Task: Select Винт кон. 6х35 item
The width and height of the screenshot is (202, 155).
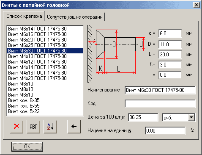Action: [45, 100]
